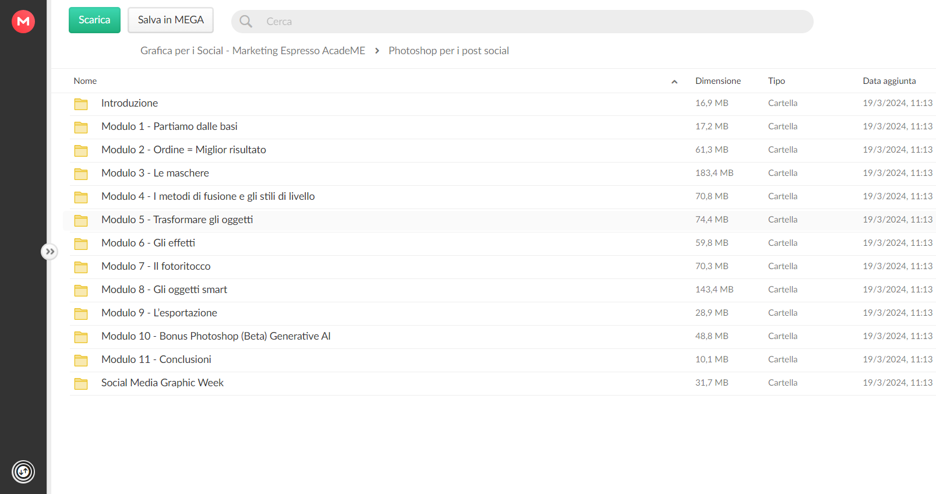Sort by Dimensione column header
The height and width of the screenshot is (494, 936).
(x=718, y=81)
